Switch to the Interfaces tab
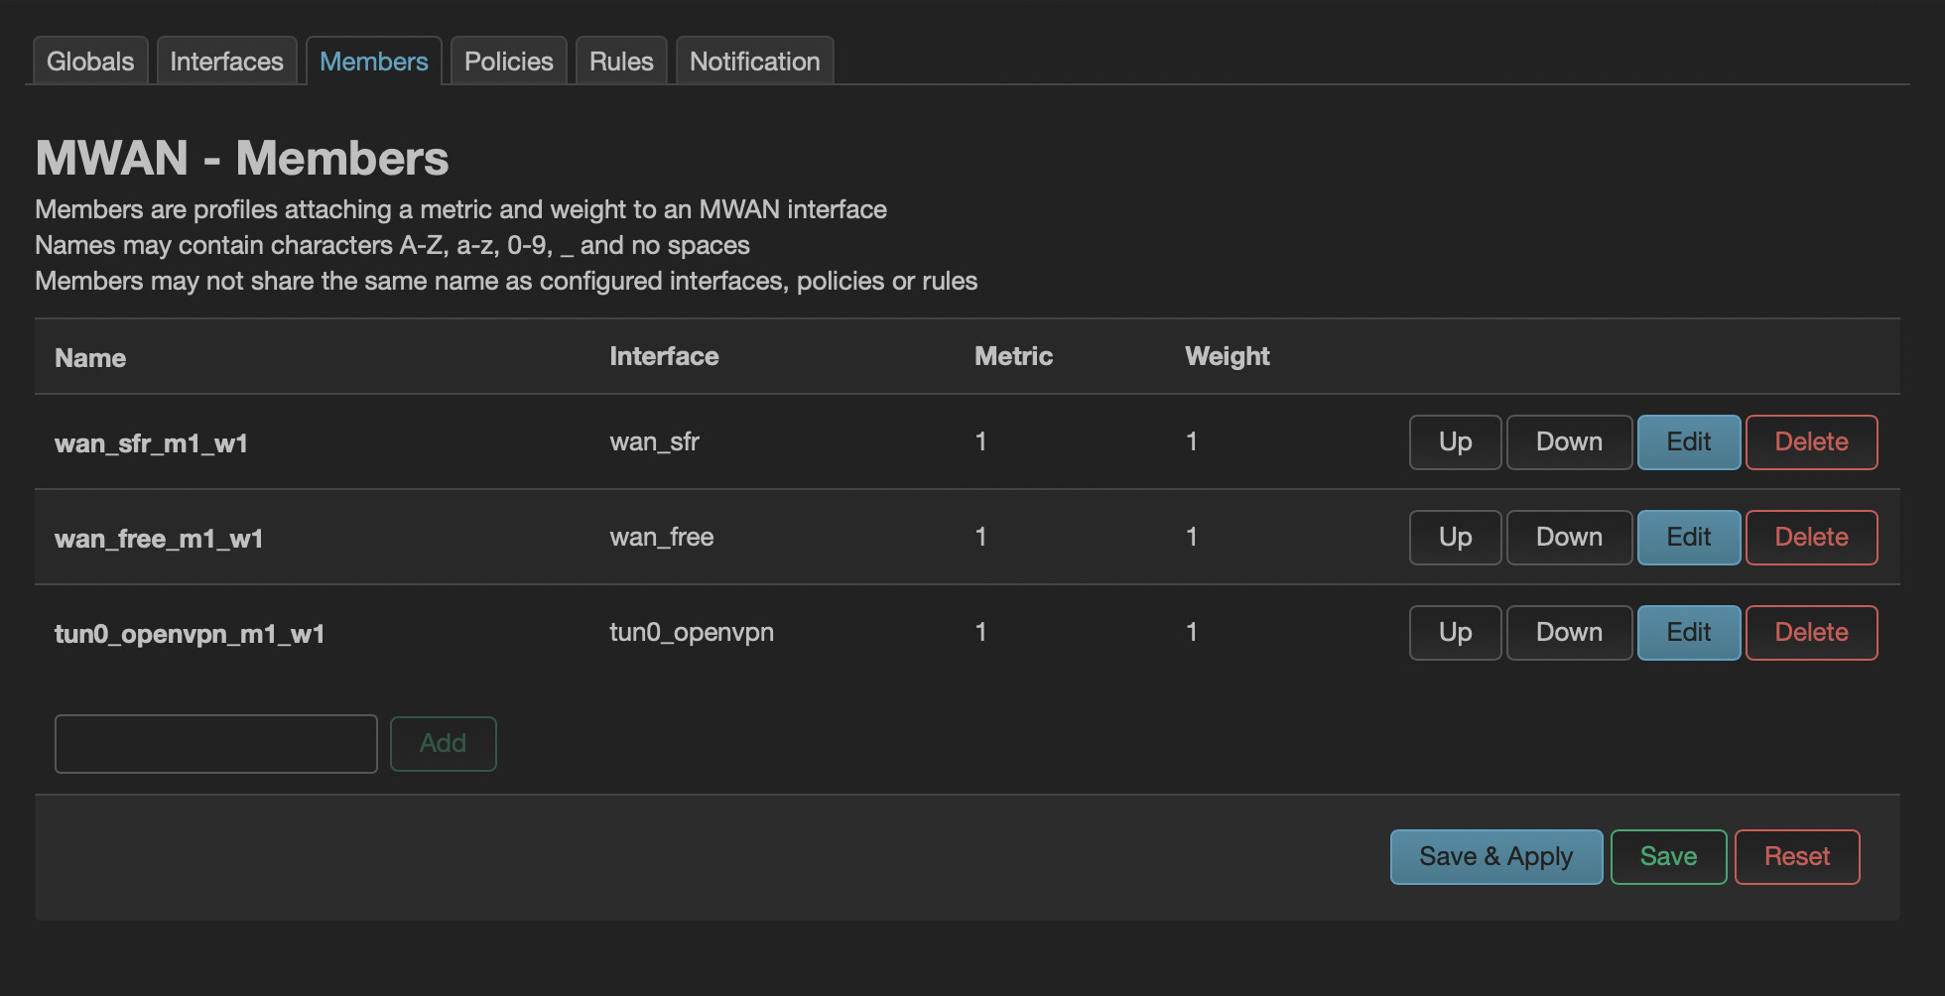Image resolution: width=1945 pixels, height=996 pixels. (226, 62)
